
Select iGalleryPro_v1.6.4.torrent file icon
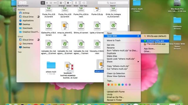pyautogui.click(x=49, y=26)
